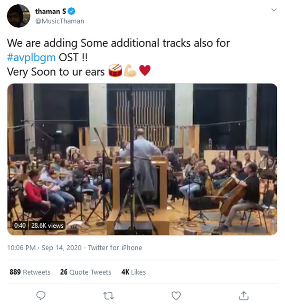Click the flexed bicep emoji
This screenshot has height=307, width=285.
(x=130, y=71)
